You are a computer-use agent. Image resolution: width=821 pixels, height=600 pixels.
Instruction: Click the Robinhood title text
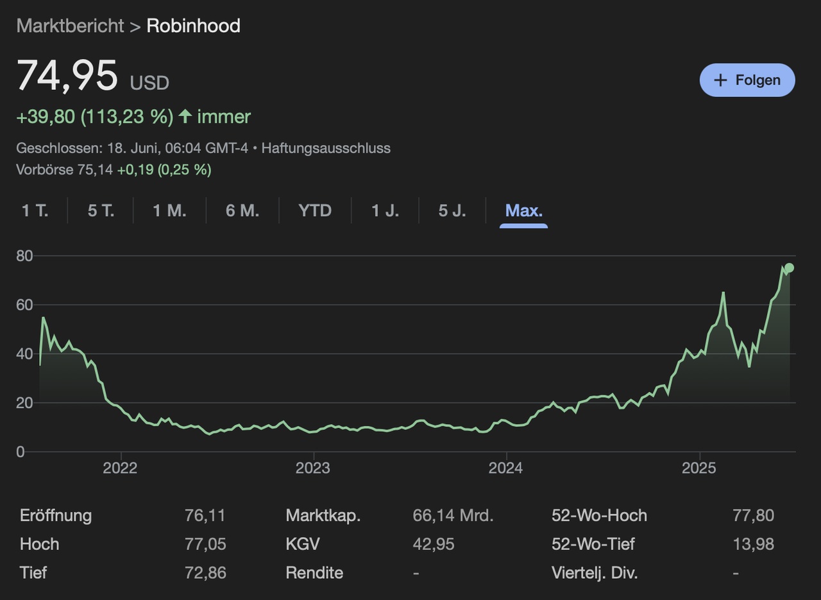[194, 26]
